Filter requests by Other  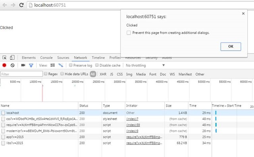pyautogui.click(x=200, y=74)
